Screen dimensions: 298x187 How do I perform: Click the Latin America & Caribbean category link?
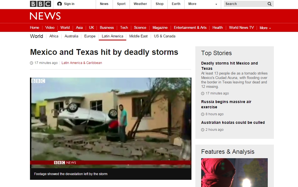click(x=82, y=63)
